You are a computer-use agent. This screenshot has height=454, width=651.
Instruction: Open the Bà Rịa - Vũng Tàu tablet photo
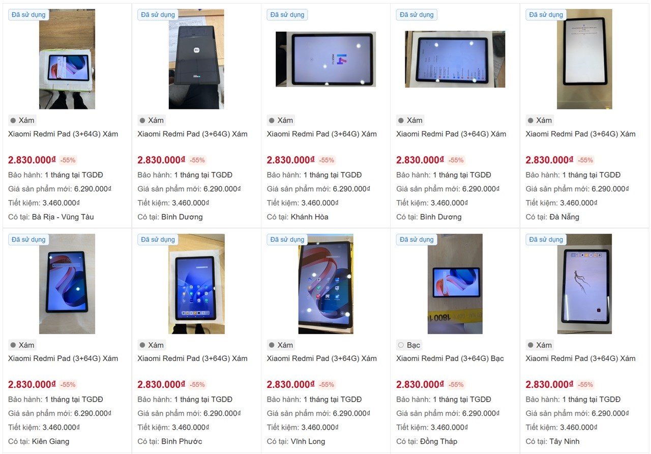(67, 59)
